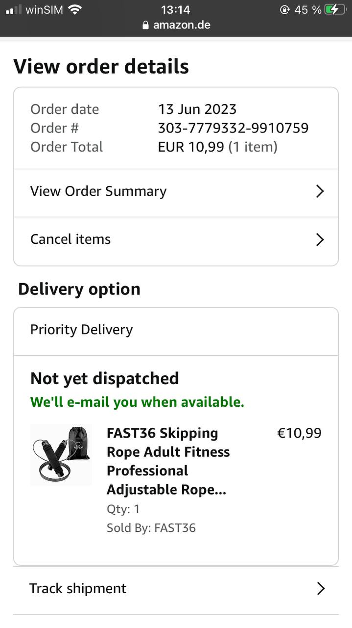Screen dimensions: 352x628
Task: Tap the green e-mail availability message
Action: pyautogui.click(x=137, y=402)
